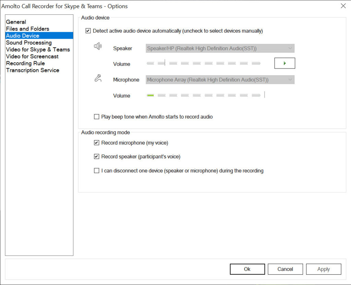
Task: Click the Microphone volume level bar
Action: [204, 95]
